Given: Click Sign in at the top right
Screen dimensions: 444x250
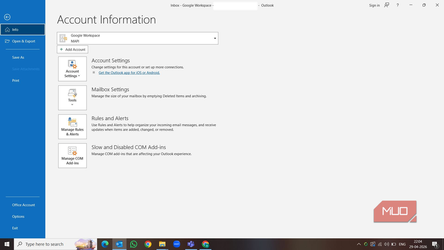Looking at the screenshot, I should 374,5.
